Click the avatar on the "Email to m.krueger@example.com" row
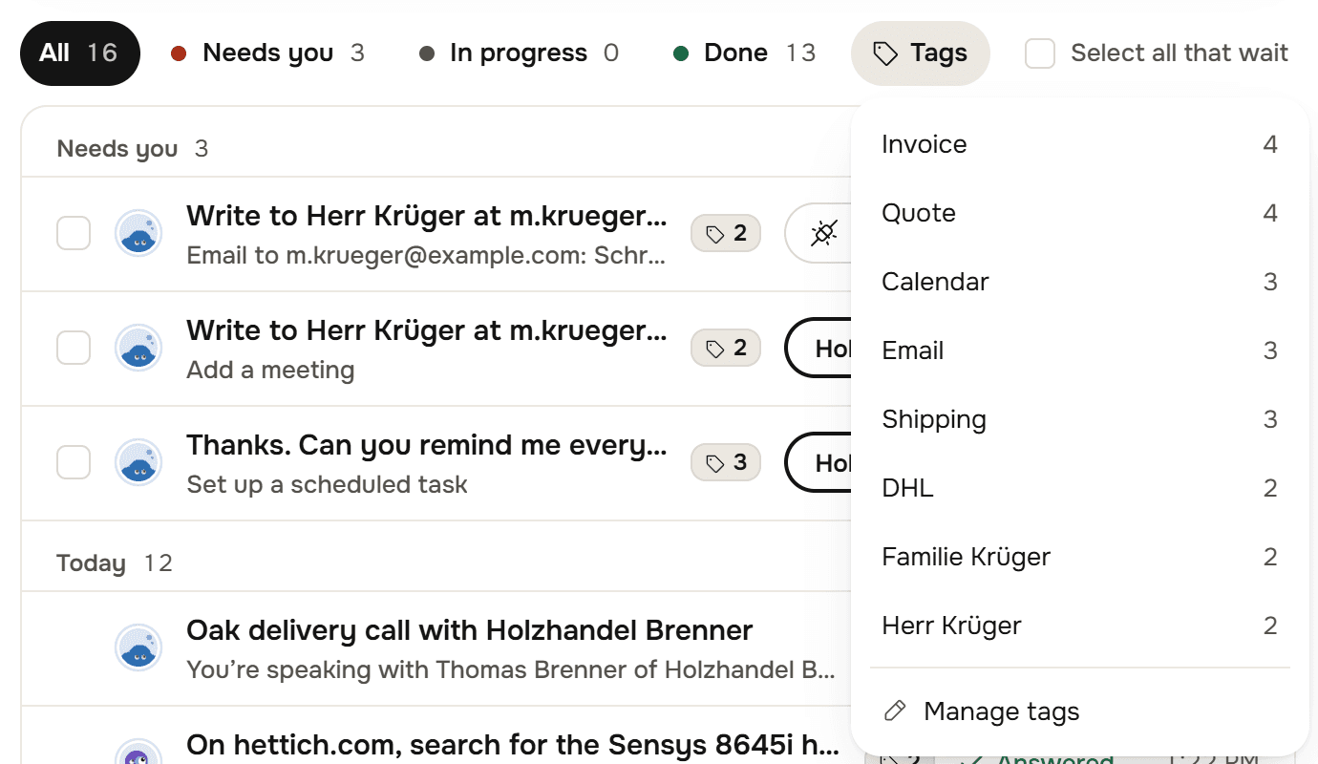 tap(138, 234)
